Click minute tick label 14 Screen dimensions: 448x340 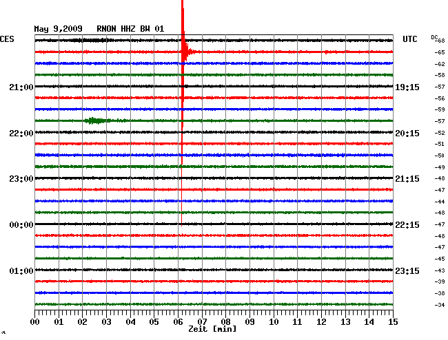[x=369, y=322]
